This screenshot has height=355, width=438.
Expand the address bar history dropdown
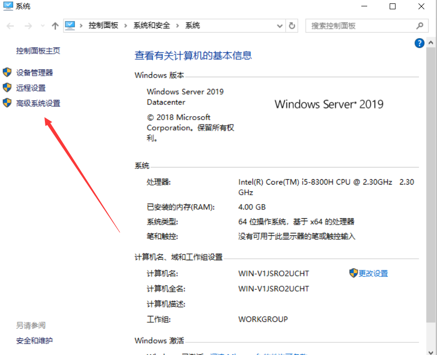279,26
